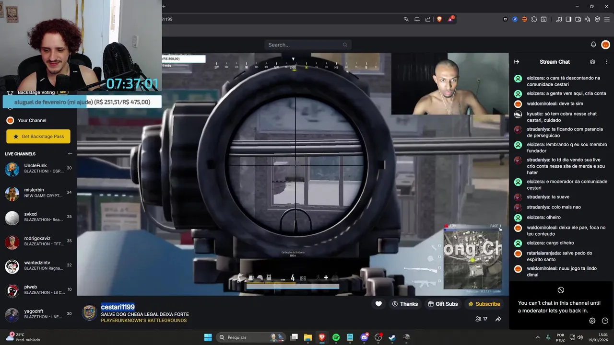Image resolution: width=614 pixels, height=345 pixels.
Task: Open the media control music note icon
Action: click(559, 19)
